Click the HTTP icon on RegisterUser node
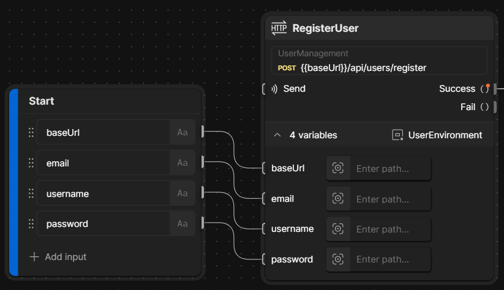 click(279, 28)
